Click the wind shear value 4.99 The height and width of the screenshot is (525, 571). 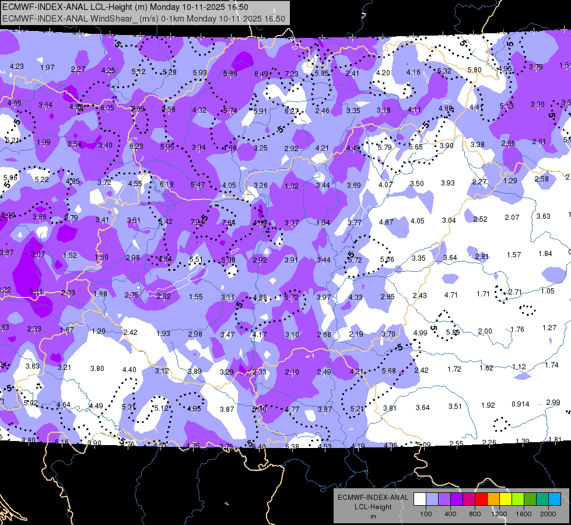coord(421,332)
